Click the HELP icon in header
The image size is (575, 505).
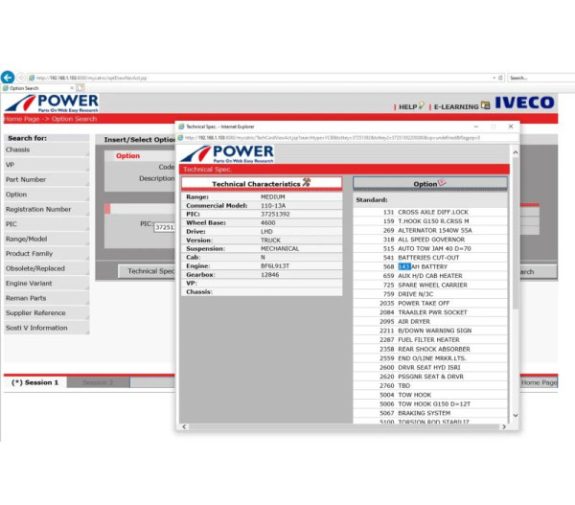[x=422, y=106]
